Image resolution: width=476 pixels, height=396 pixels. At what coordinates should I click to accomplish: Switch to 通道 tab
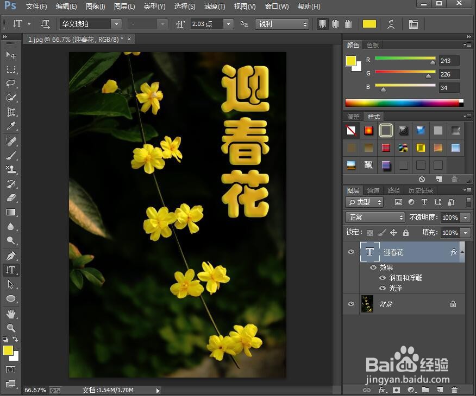373,190
